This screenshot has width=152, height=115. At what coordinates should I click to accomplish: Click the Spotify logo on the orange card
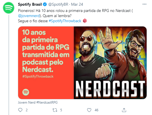[26, 92]
